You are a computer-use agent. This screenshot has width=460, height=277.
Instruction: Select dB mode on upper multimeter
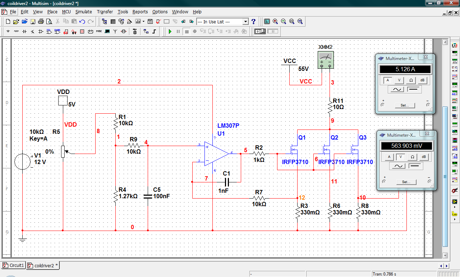coord(422,80)
